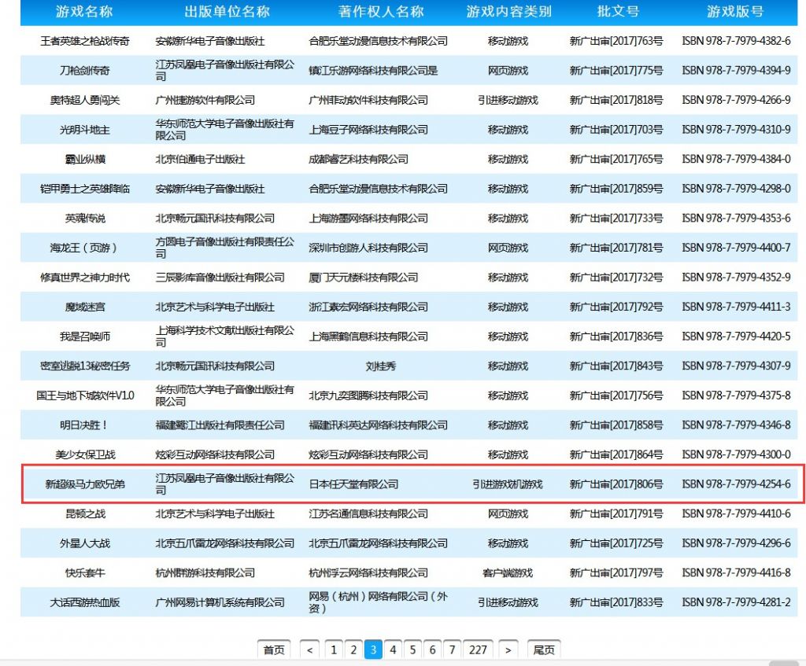
Task: Select game name 修真世界之神力时代
Action: click(85, 278)
